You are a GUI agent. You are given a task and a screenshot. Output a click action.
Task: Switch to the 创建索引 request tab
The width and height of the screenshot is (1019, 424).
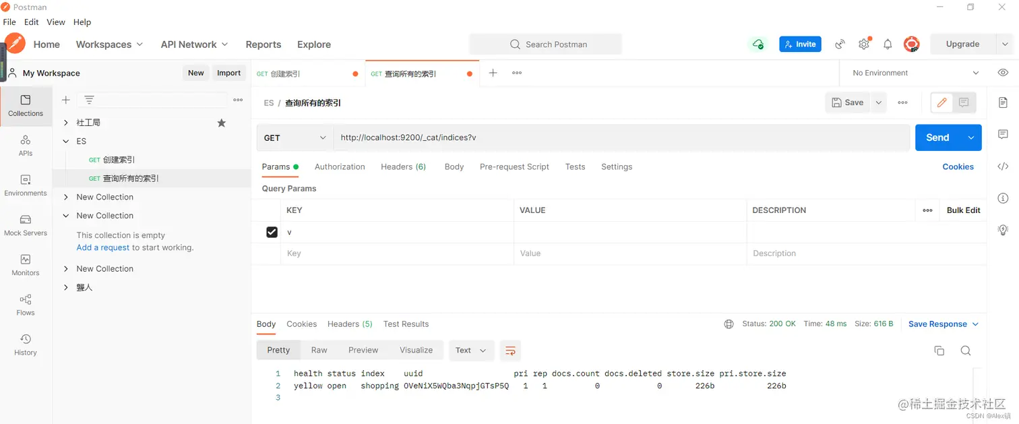pyautogui.click(x=308, y=73)
